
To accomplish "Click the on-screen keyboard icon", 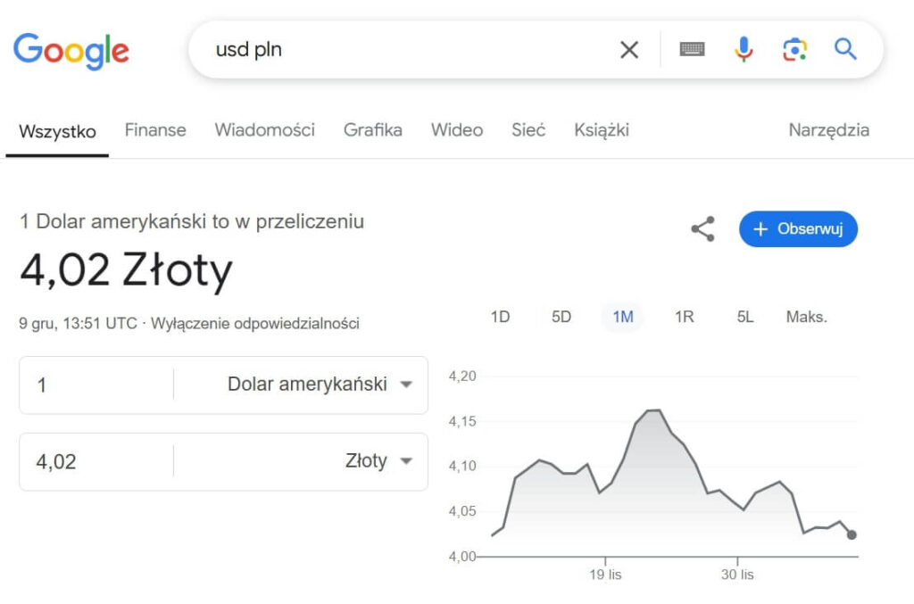I will point(692,50).
